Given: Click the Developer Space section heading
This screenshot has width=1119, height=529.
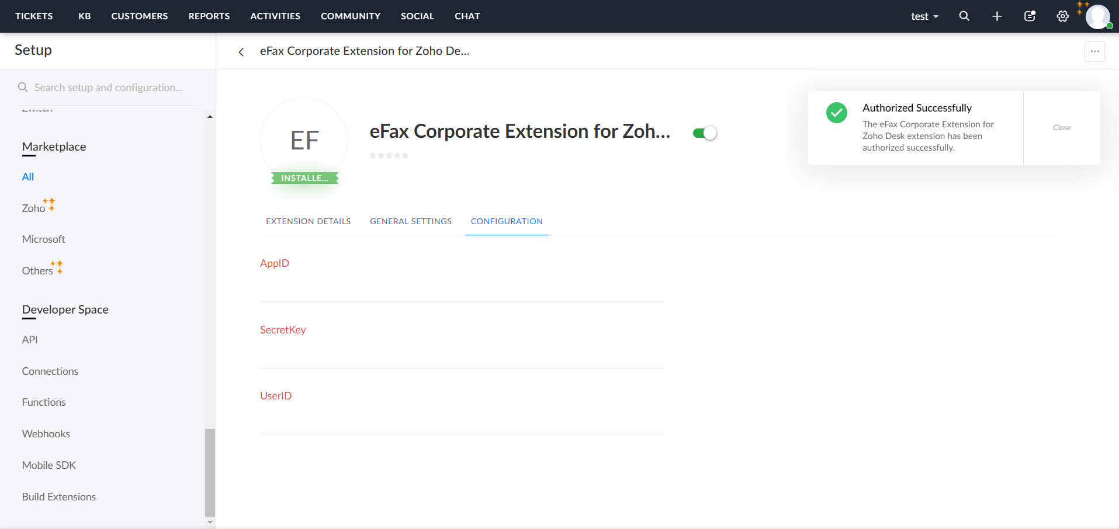Looking at the screenshot, I should click(65, 309).
